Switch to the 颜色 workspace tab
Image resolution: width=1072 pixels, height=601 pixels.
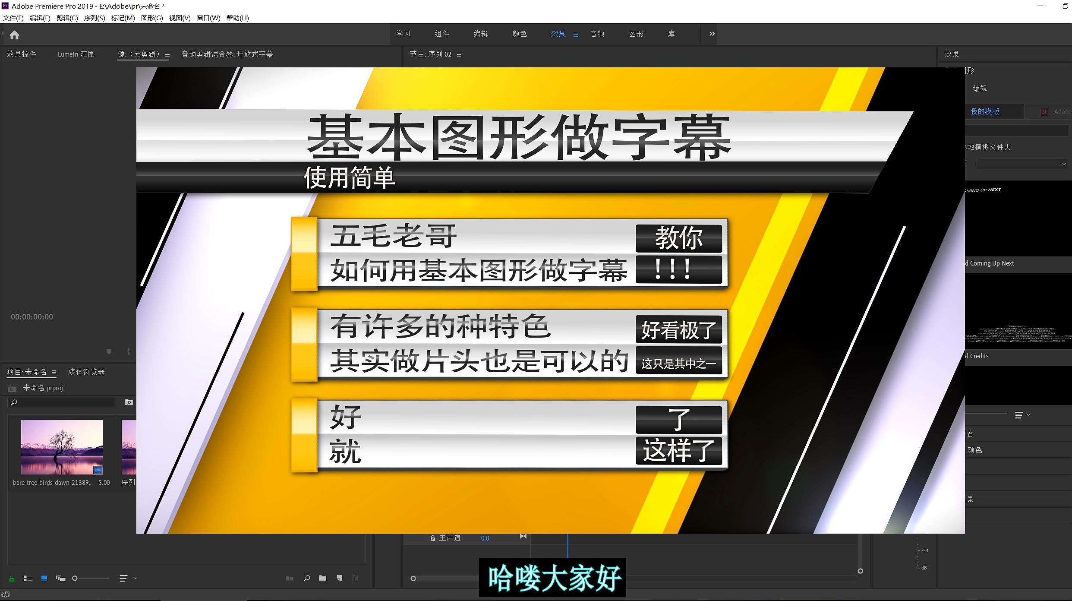tap(519, 34)
